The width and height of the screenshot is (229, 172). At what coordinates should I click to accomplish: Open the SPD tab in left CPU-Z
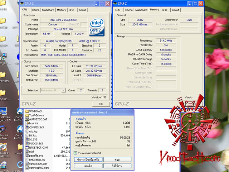coord(71,10)
